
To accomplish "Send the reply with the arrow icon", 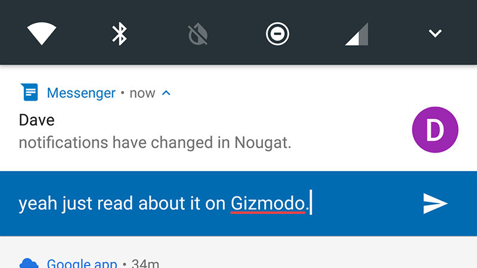I will point(435,204).
